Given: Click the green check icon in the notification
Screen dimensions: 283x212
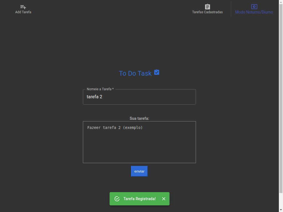Looking at the screenshot, I should (x=117, y=199).
